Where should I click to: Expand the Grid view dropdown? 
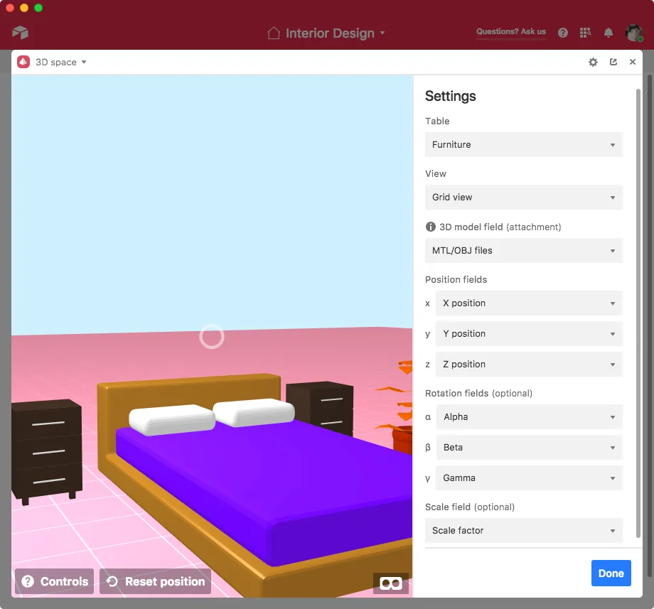click(523, 198)
